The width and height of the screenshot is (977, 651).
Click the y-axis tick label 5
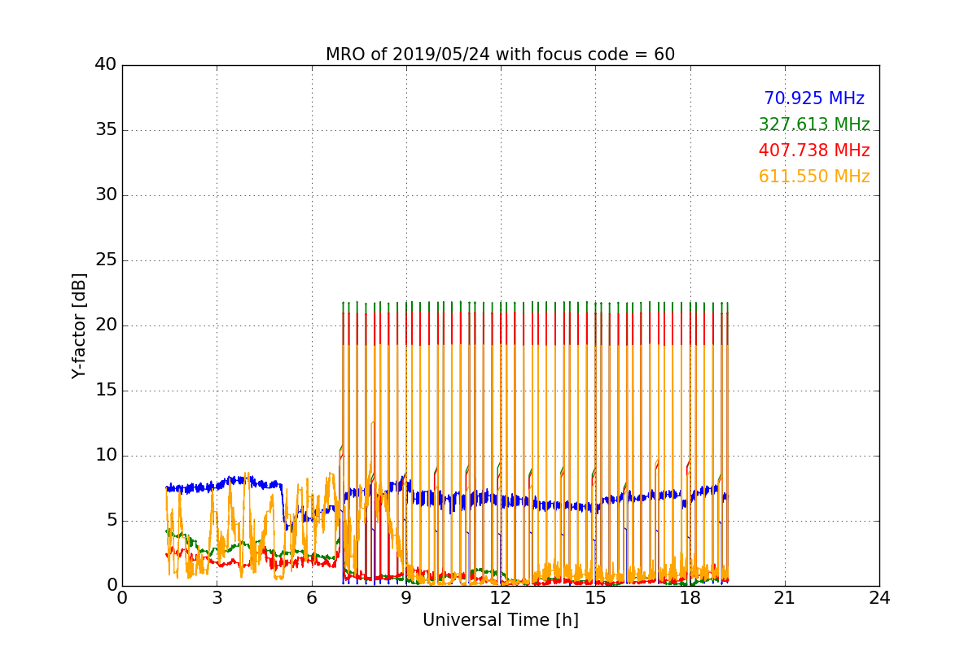click(111, 521)
